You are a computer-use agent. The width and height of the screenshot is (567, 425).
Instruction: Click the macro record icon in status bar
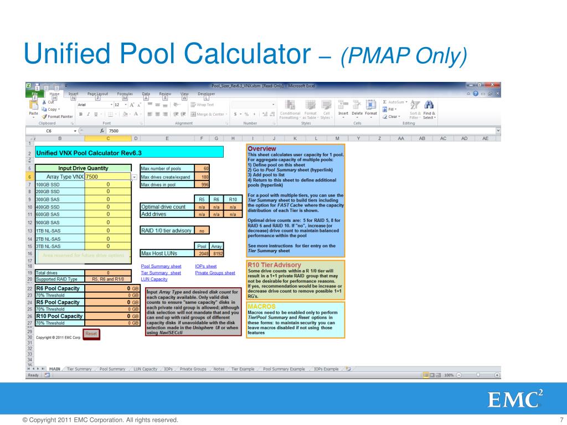coord(47,375)
